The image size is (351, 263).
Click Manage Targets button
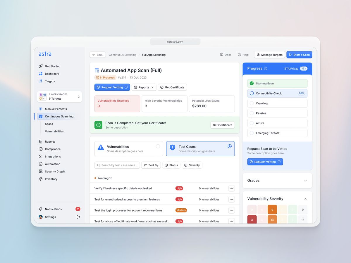270,55
